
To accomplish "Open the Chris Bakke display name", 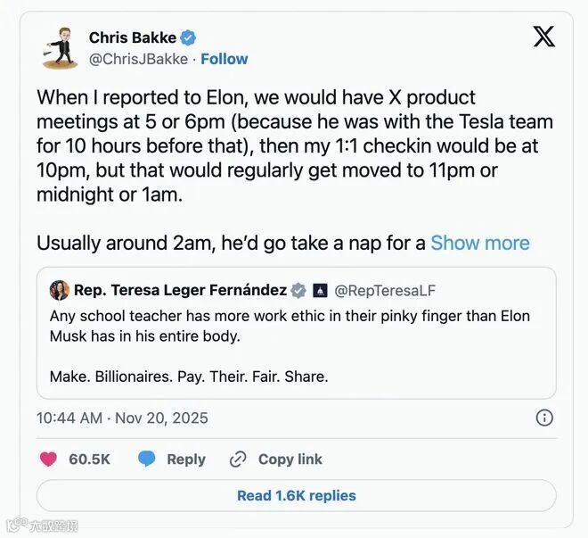I will pyautogui.click(x=133, y=37).
